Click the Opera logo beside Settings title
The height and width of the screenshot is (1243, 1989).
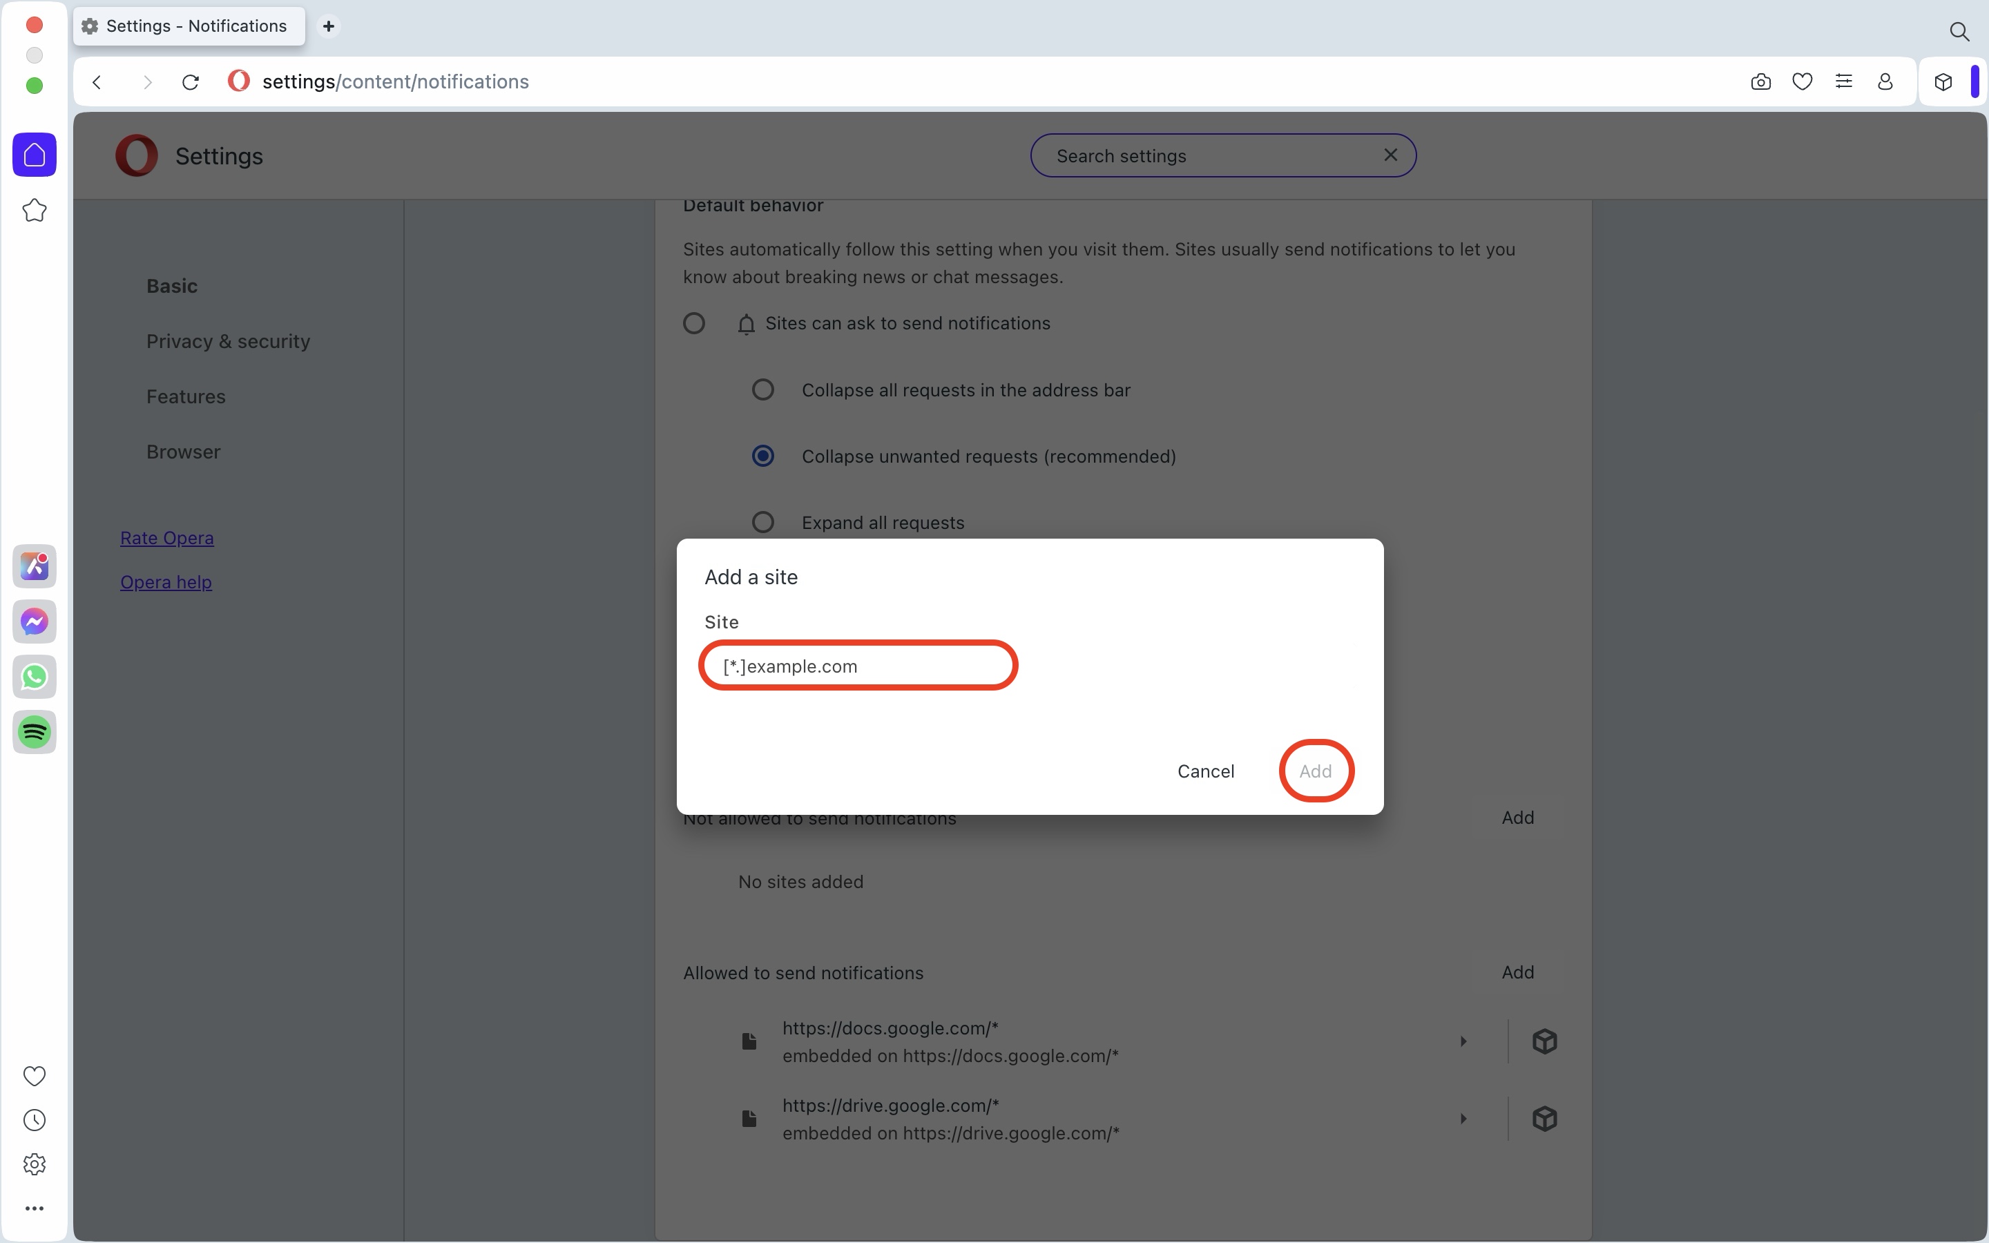(137, 155)
